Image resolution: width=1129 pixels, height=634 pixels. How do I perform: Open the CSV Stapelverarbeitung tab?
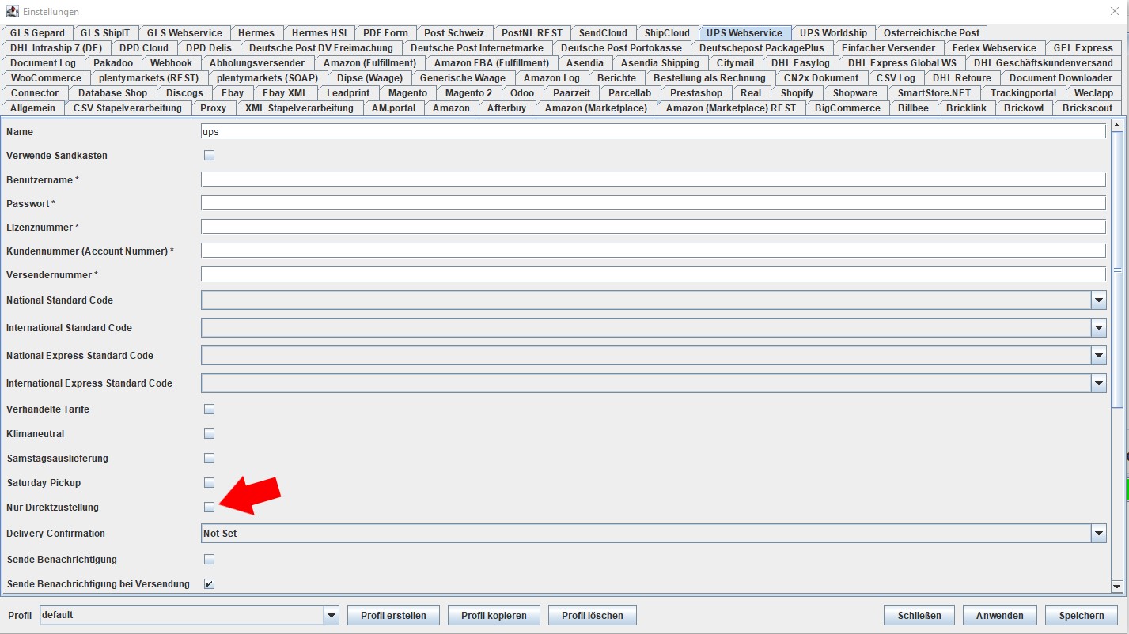(x=127, y=108)
